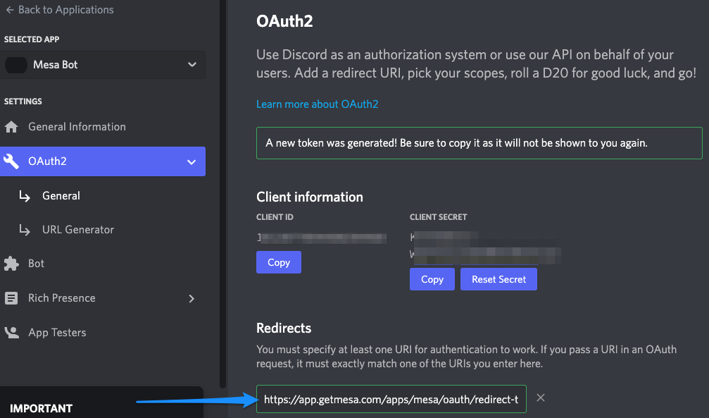Open Learn more about OAuth2 link
This screenshot has width=709, height=418.
pos(317,104)
